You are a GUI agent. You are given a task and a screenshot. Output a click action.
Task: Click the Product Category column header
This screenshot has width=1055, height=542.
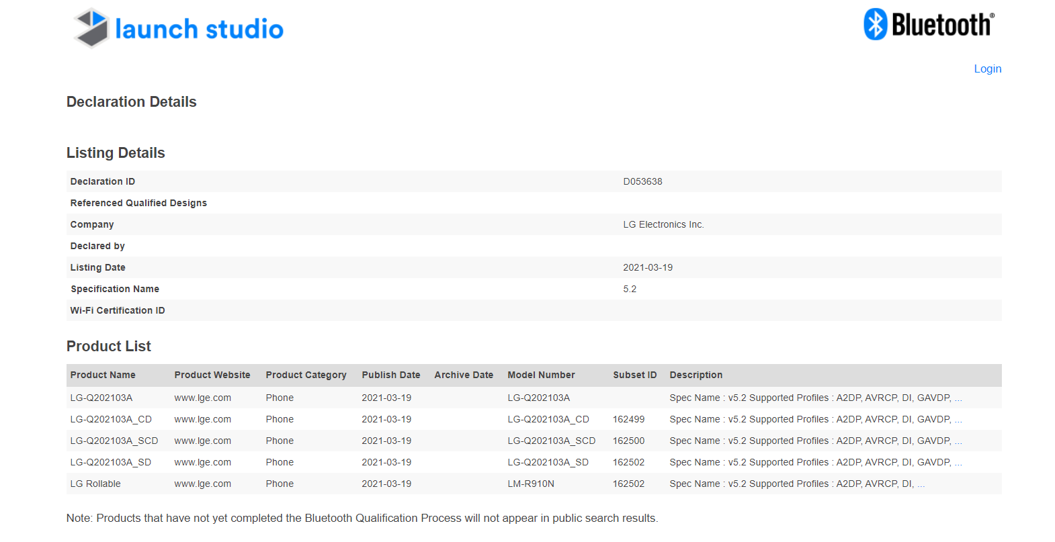tap(306, 375)
